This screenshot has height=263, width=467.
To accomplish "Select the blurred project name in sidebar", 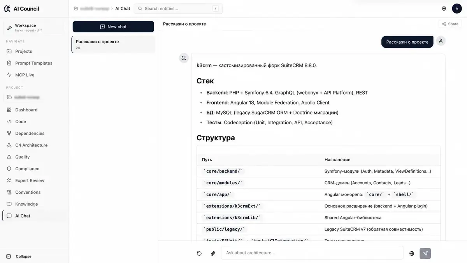I will 27,97.
